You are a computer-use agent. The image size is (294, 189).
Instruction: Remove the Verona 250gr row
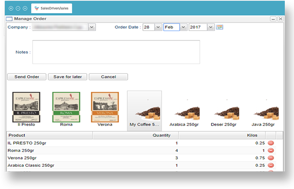click(x=271, y=158)
